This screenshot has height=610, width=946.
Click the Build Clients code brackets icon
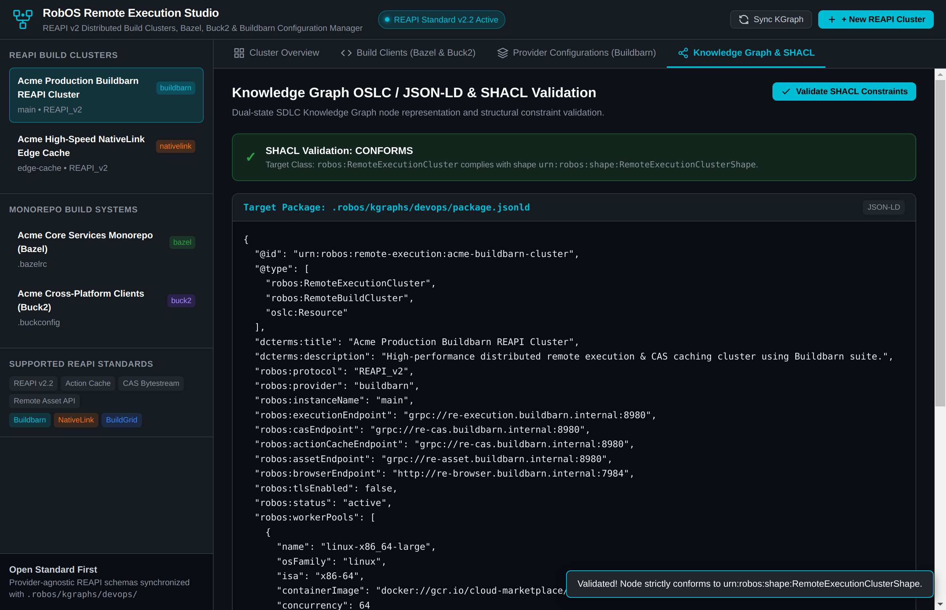coord(346,53)
